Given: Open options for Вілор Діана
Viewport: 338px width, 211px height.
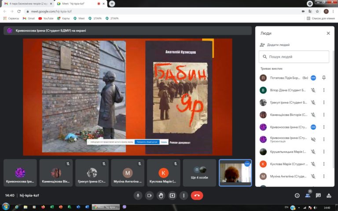Looking at the screenshot, I should pyautogui.click(x=324, y=90).
